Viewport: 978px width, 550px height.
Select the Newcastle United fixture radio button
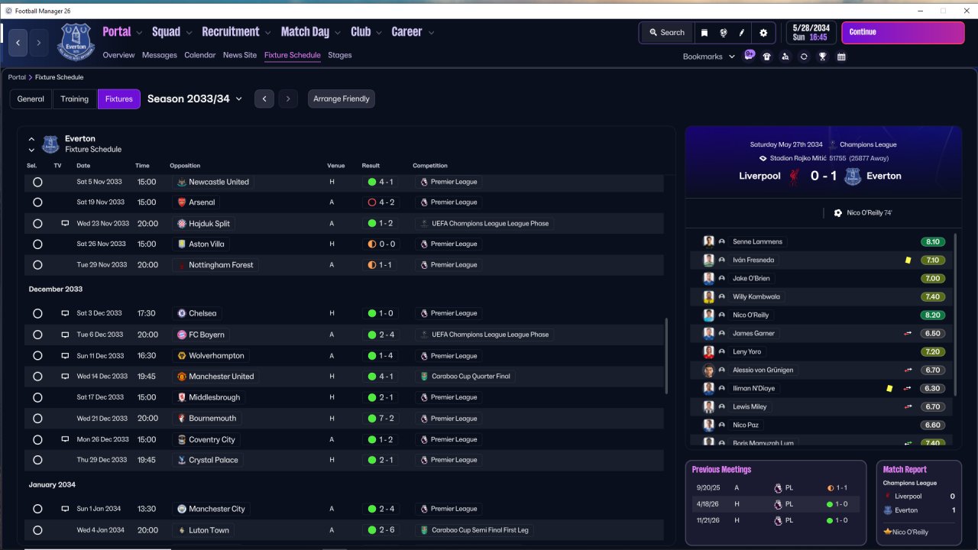tap(37, 182)
